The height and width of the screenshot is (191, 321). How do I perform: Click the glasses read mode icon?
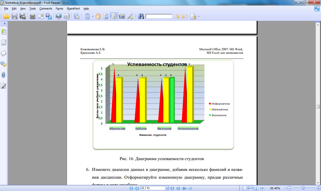pyautogui.click(x=67, y=17)
